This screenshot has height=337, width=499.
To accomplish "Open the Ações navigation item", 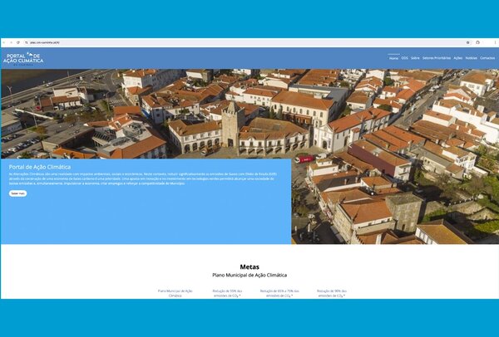I will point(458,58).
